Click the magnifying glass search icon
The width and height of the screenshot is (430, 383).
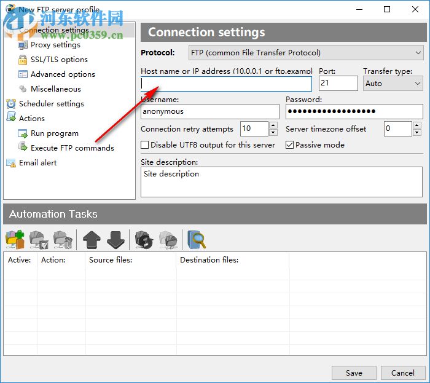pos(197,240)
